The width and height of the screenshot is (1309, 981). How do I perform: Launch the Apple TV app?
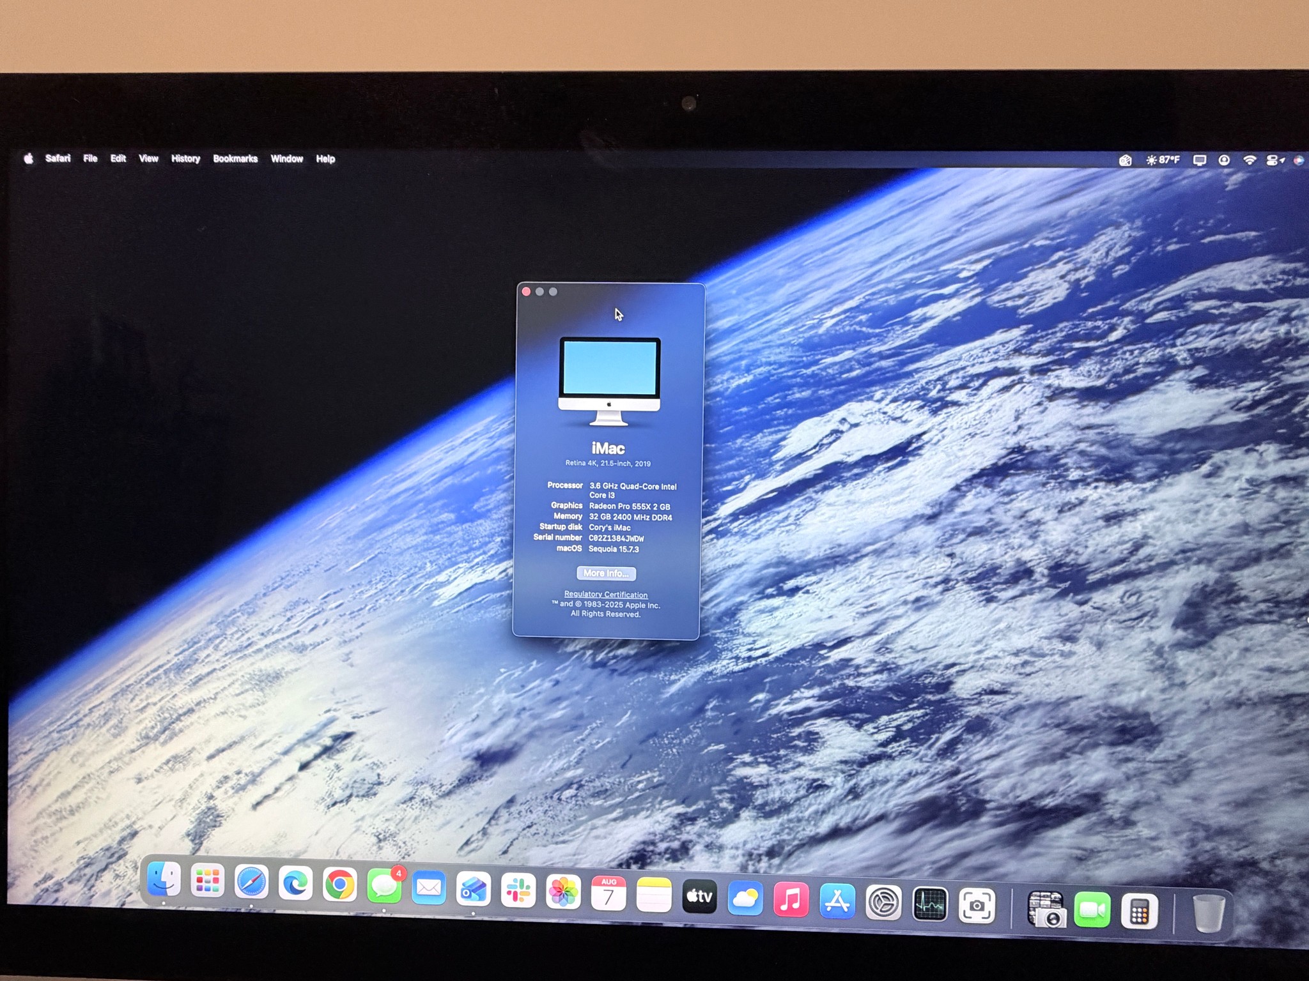tap(699, 896)
